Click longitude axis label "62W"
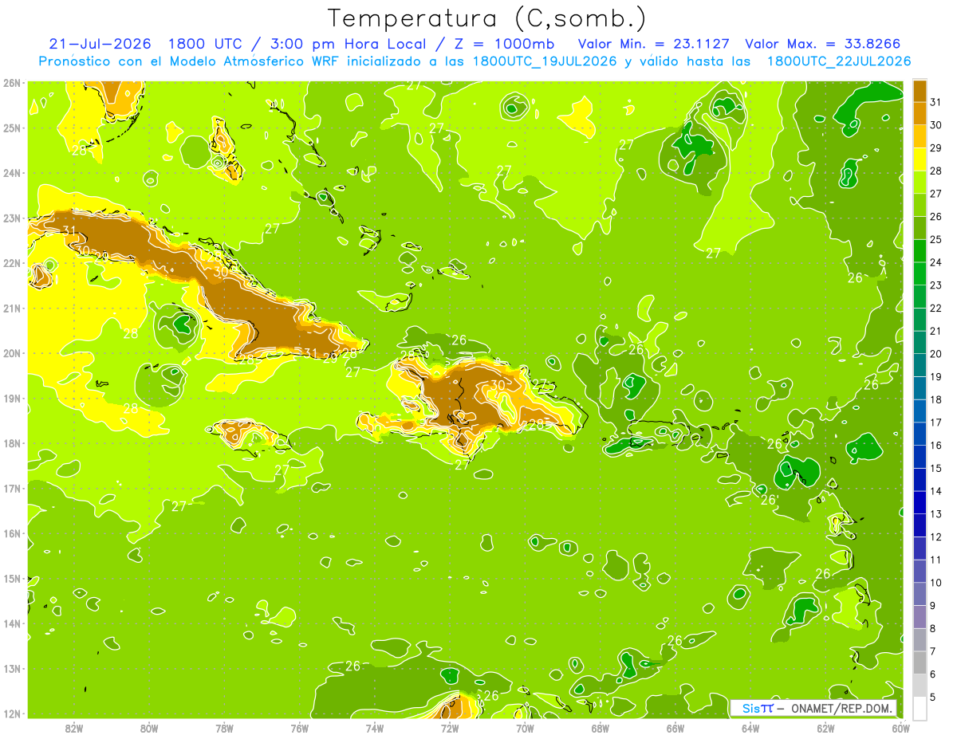The width and height of the screenshot is (957, 739). pyautogui.click(x=826, y=728)
